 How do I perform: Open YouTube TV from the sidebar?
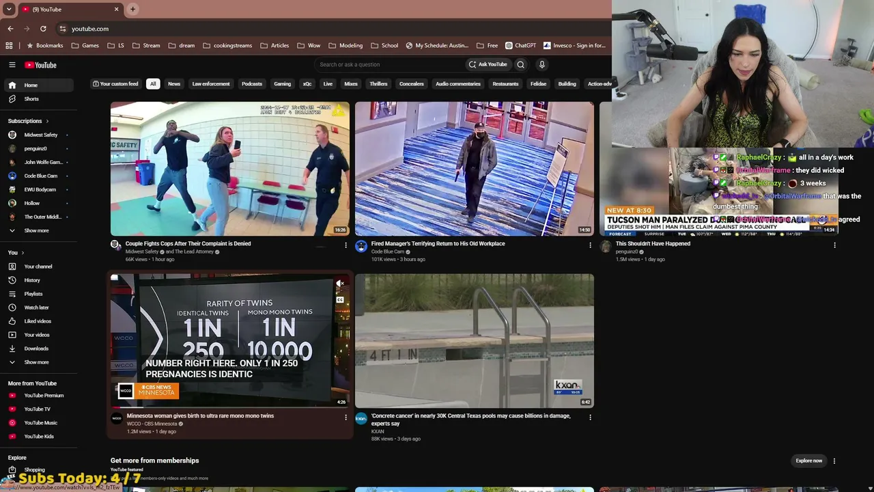(38, 409)
